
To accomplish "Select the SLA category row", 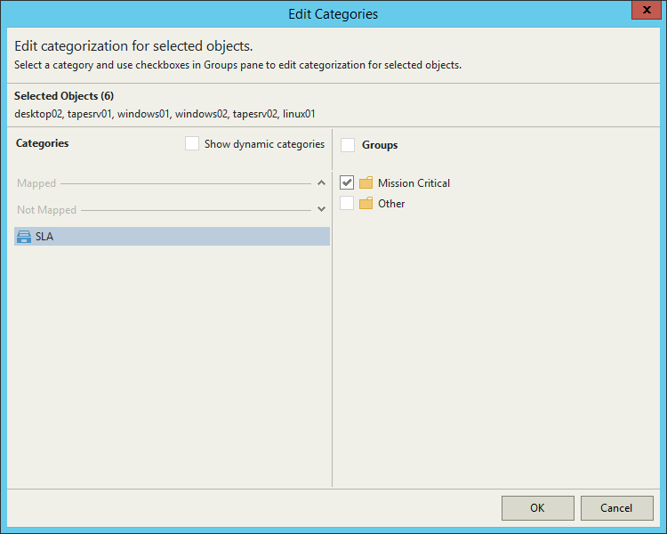I will click(x=172, y=236).
